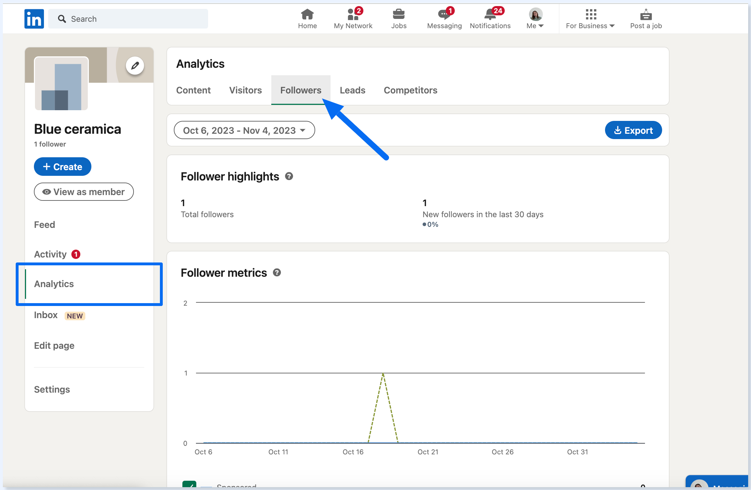Screen dimensions: 751x490
Task: Click the Oct 31 axis label
Action: click(578, 452)
